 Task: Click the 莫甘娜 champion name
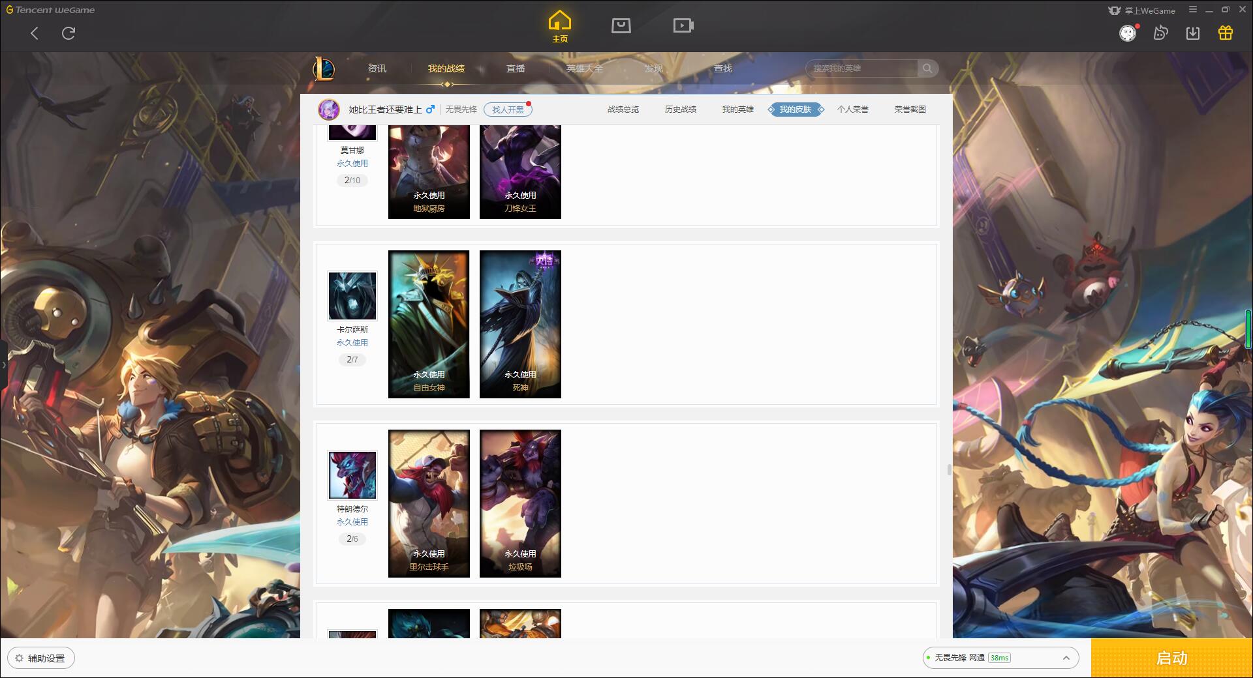352,150
